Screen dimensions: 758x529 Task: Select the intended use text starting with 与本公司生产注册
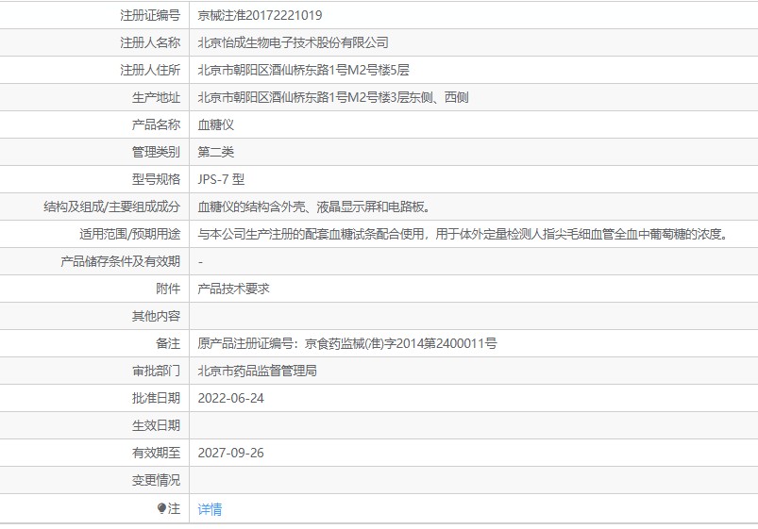(463, 234)
